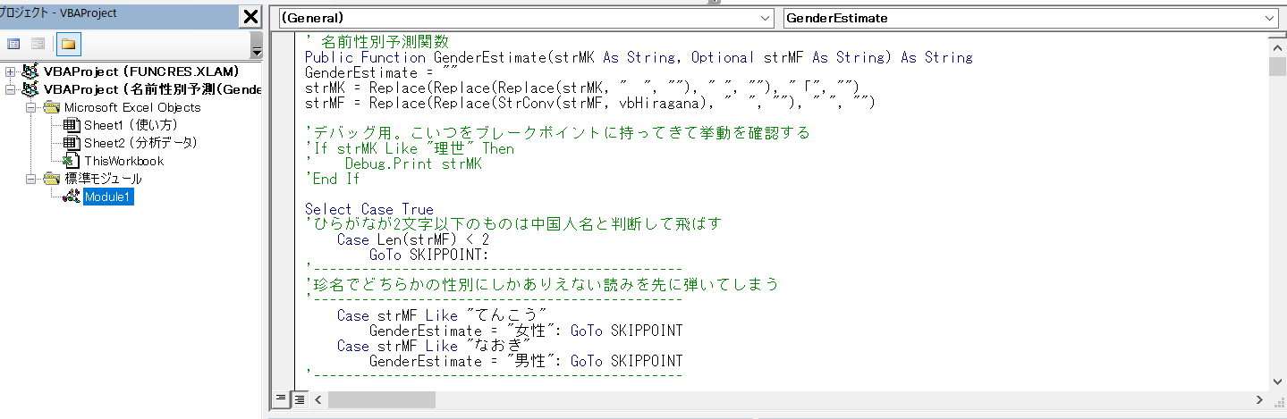Open the Project toolbar overflow options arrow
The image size is (1287, 419).
[258, 52]
